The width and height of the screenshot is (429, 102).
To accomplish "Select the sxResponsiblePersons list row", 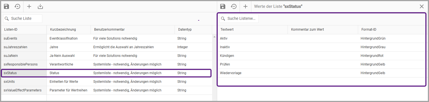I will (106, 64).
